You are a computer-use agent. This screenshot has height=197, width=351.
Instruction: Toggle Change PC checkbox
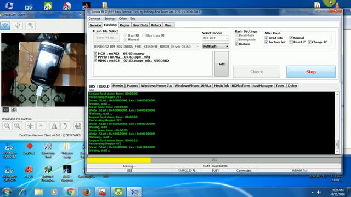[x=309, y=42]
